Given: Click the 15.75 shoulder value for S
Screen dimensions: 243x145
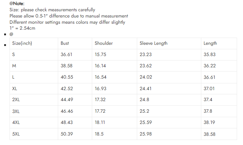Looking at the screenshot, I should (x=100, y=55).
